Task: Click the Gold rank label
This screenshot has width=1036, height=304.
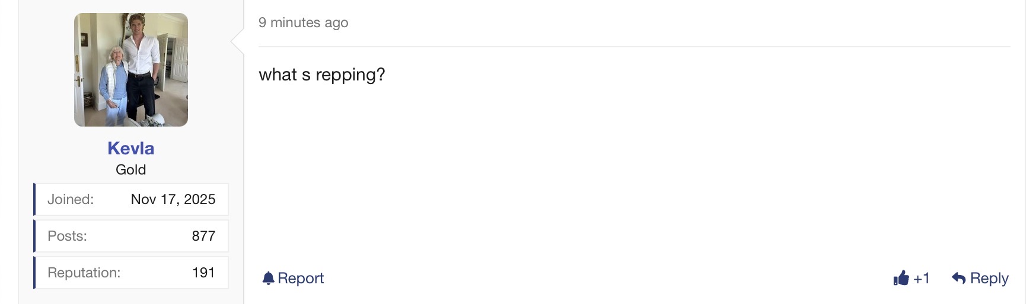Action: coord(131,170)
